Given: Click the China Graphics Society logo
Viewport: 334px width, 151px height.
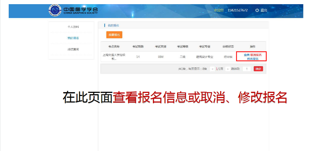Looking at the screenshot, I should click(73, 11).
